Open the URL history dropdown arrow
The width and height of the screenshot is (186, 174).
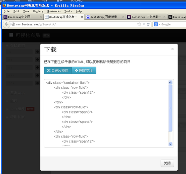[144, 24]
